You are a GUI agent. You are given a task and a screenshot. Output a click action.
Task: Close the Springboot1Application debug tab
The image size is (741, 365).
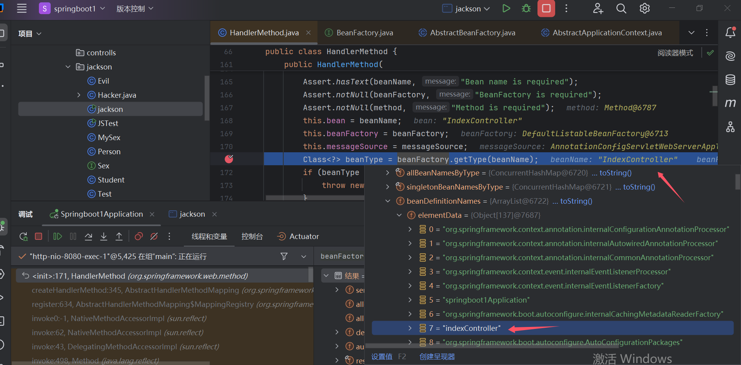pos(152,214)
